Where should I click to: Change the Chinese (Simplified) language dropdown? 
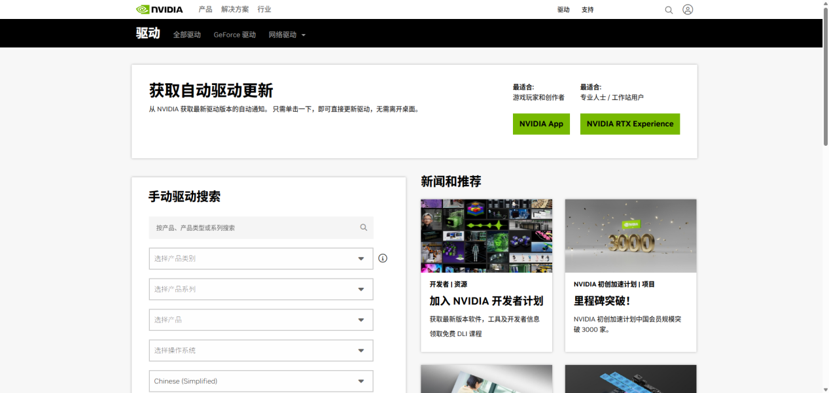click(261, 381)
